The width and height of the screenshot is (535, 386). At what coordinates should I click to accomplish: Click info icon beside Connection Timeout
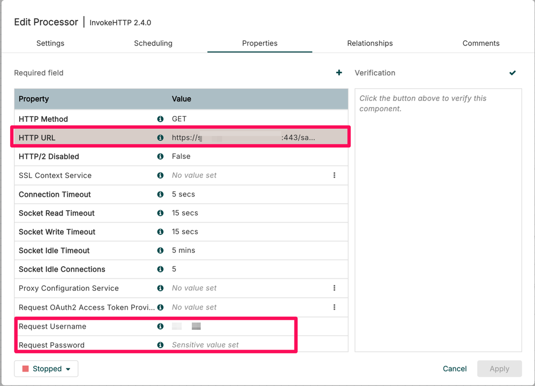point(160,194)
